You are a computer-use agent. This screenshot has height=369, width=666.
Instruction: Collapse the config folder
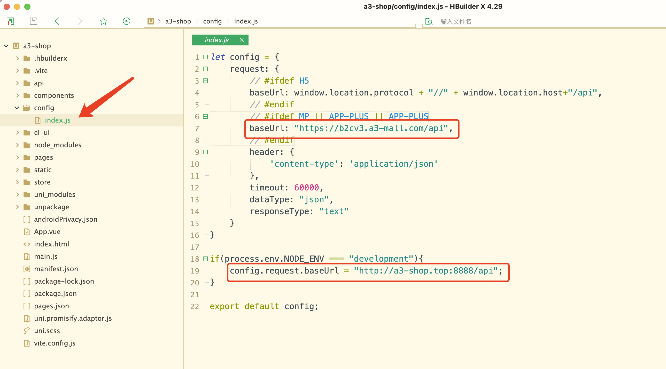click(x=17, y=108)
